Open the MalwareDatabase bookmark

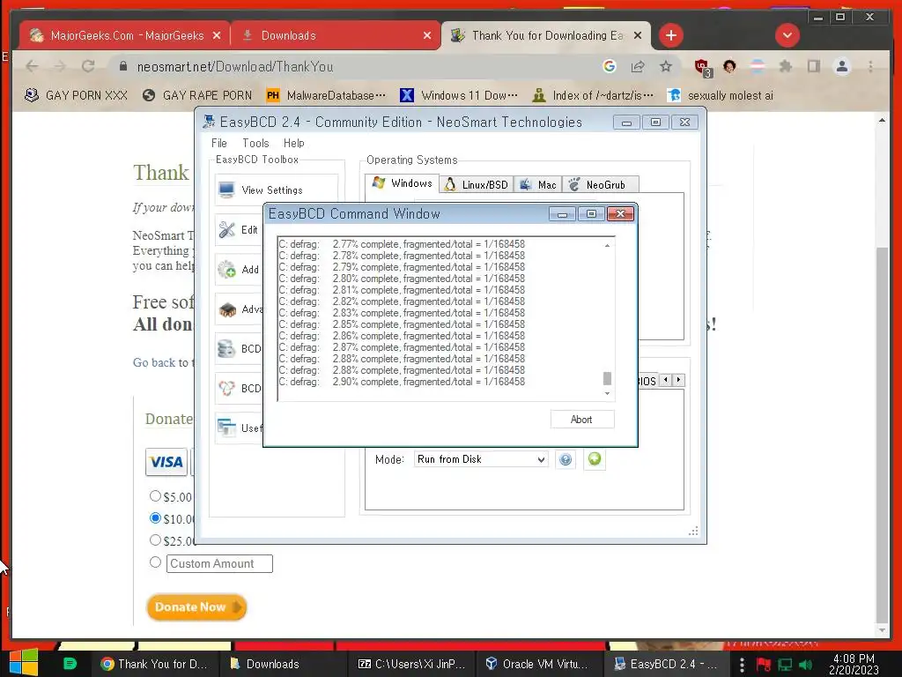point(326,95)
